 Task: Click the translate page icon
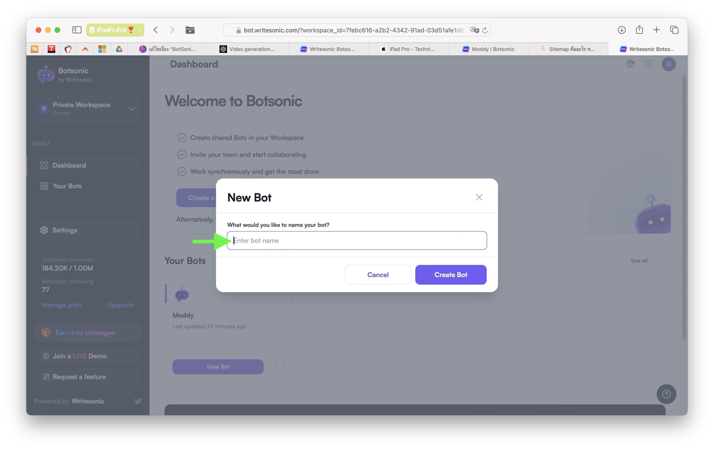pyautogui.click(x=474, y=30)
